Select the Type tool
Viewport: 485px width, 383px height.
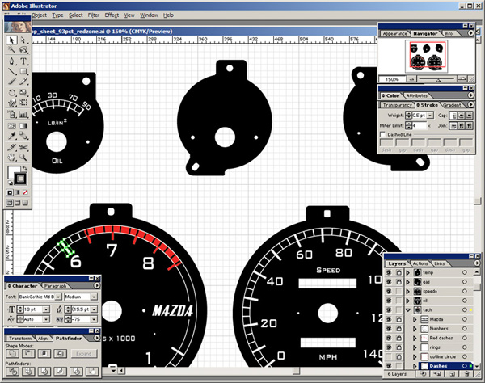point(24,61)
